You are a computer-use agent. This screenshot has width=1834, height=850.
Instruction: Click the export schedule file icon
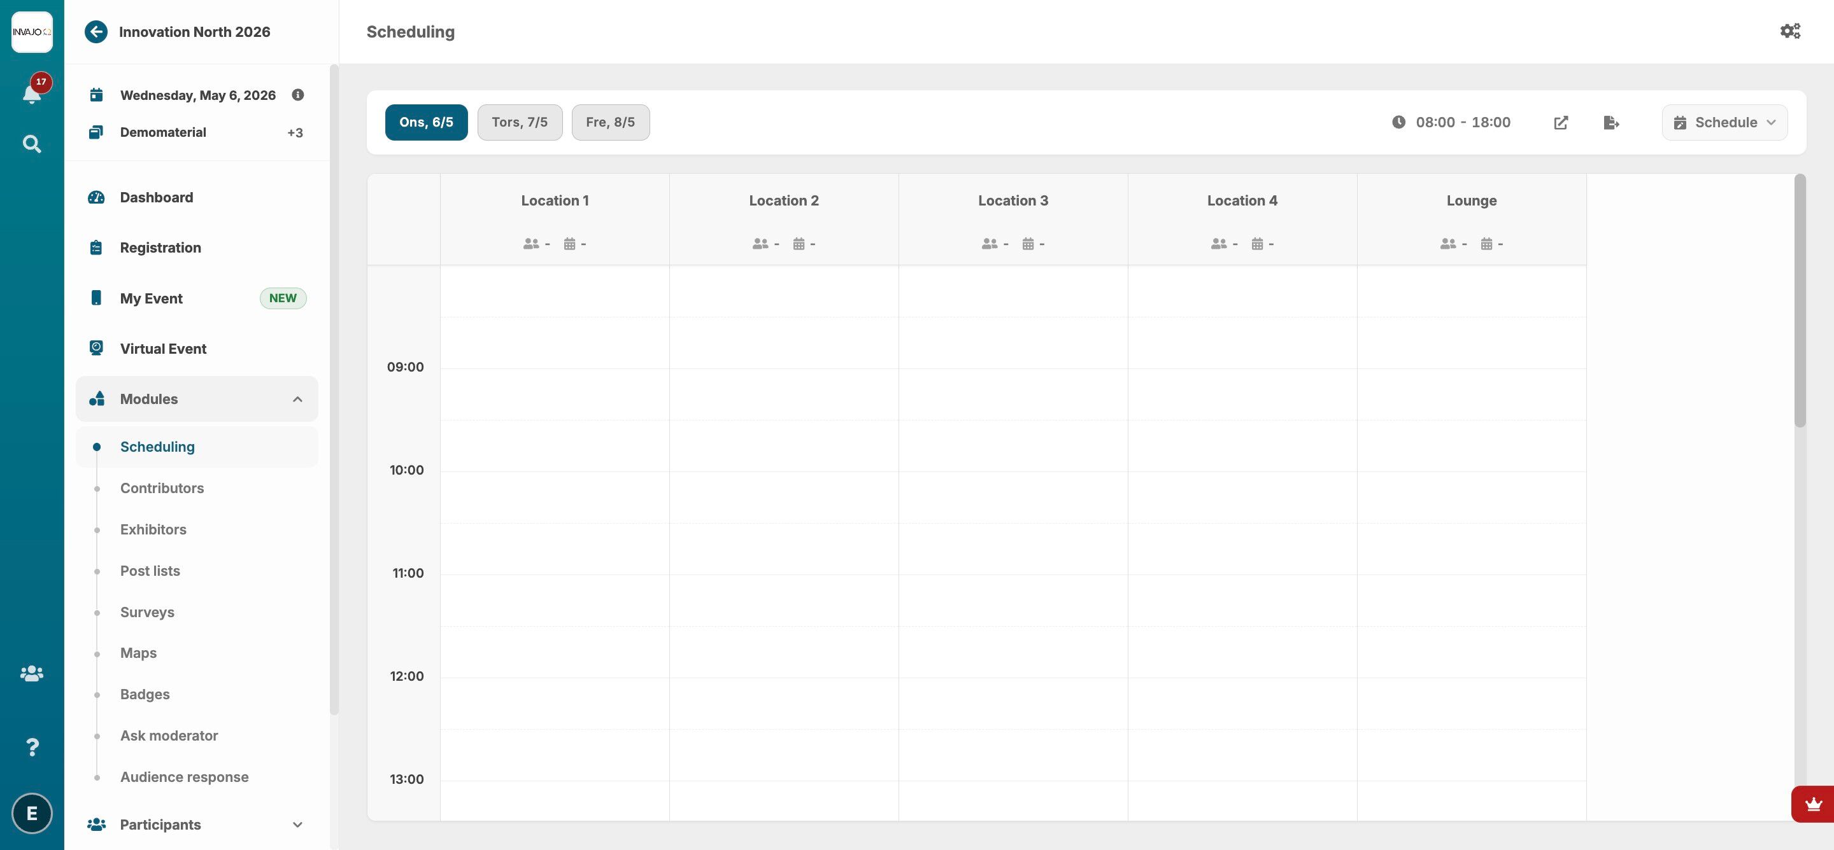1611,122
